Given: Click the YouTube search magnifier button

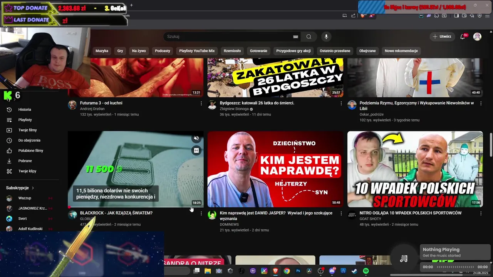Looking at the screenshot, I should click(x=309, y=37).
